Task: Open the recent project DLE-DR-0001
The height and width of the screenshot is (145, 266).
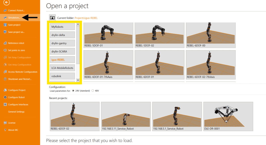Action: (x=228, y=116)
